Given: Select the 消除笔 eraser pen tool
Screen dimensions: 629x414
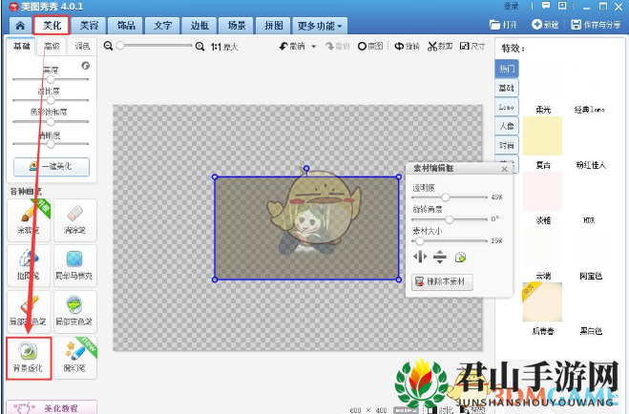Looking at the screenshot, I should [75, 220].
